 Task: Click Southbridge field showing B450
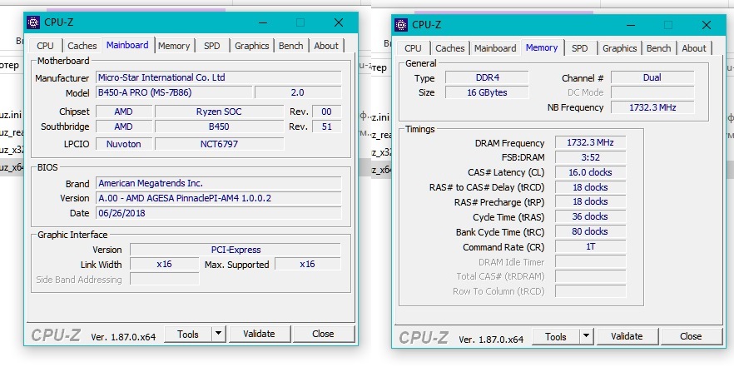coord(219,126)
